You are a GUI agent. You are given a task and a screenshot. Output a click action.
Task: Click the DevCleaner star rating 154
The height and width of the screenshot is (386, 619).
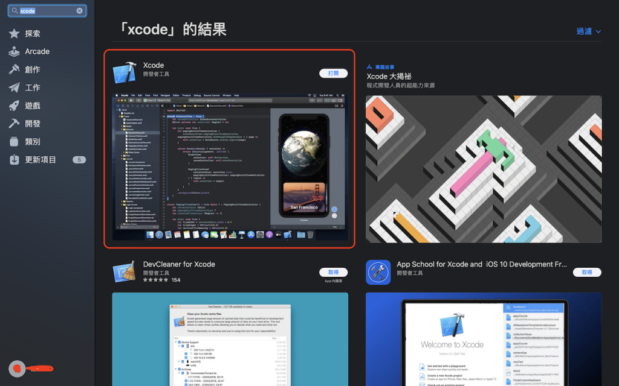pos(161,280)
